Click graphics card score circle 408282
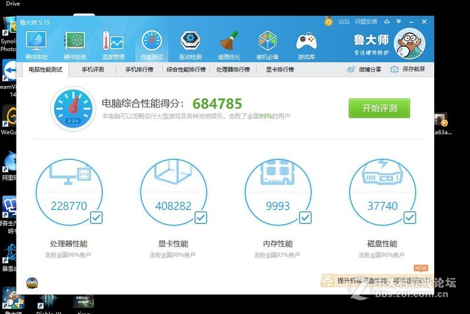 (x=173, y=192)
